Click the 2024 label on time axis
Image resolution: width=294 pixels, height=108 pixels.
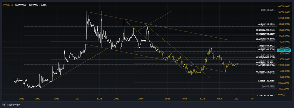[x=141, y=98]
